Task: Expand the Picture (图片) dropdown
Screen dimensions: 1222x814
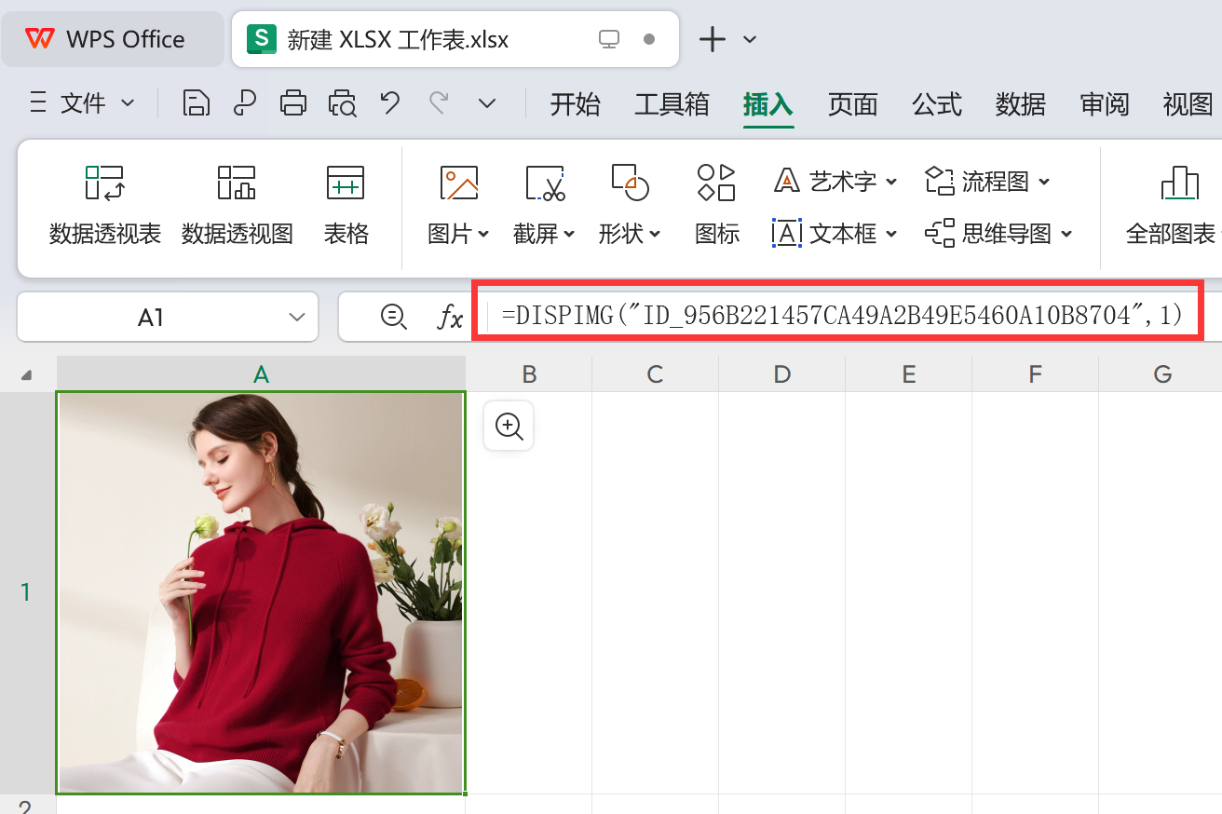Action: pos(483,235)
